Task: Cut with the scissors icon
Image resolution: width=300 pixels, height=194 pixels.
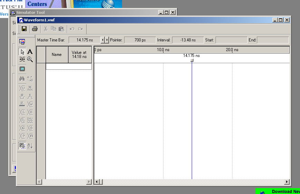Action: [x=46, y=29]
